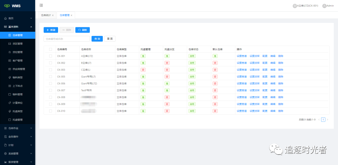Expand the 仓库作业 menu chevron
This screenshot has width=338, height=165.
point(31,128)
